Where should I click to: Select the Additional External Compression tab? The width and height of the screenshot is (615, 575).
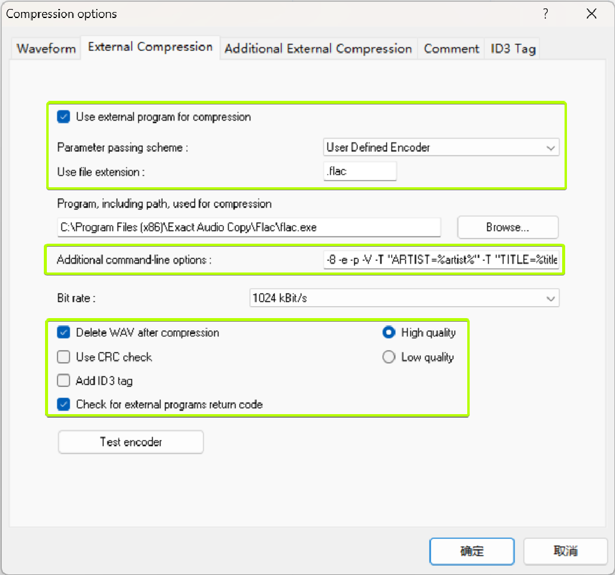318,49
